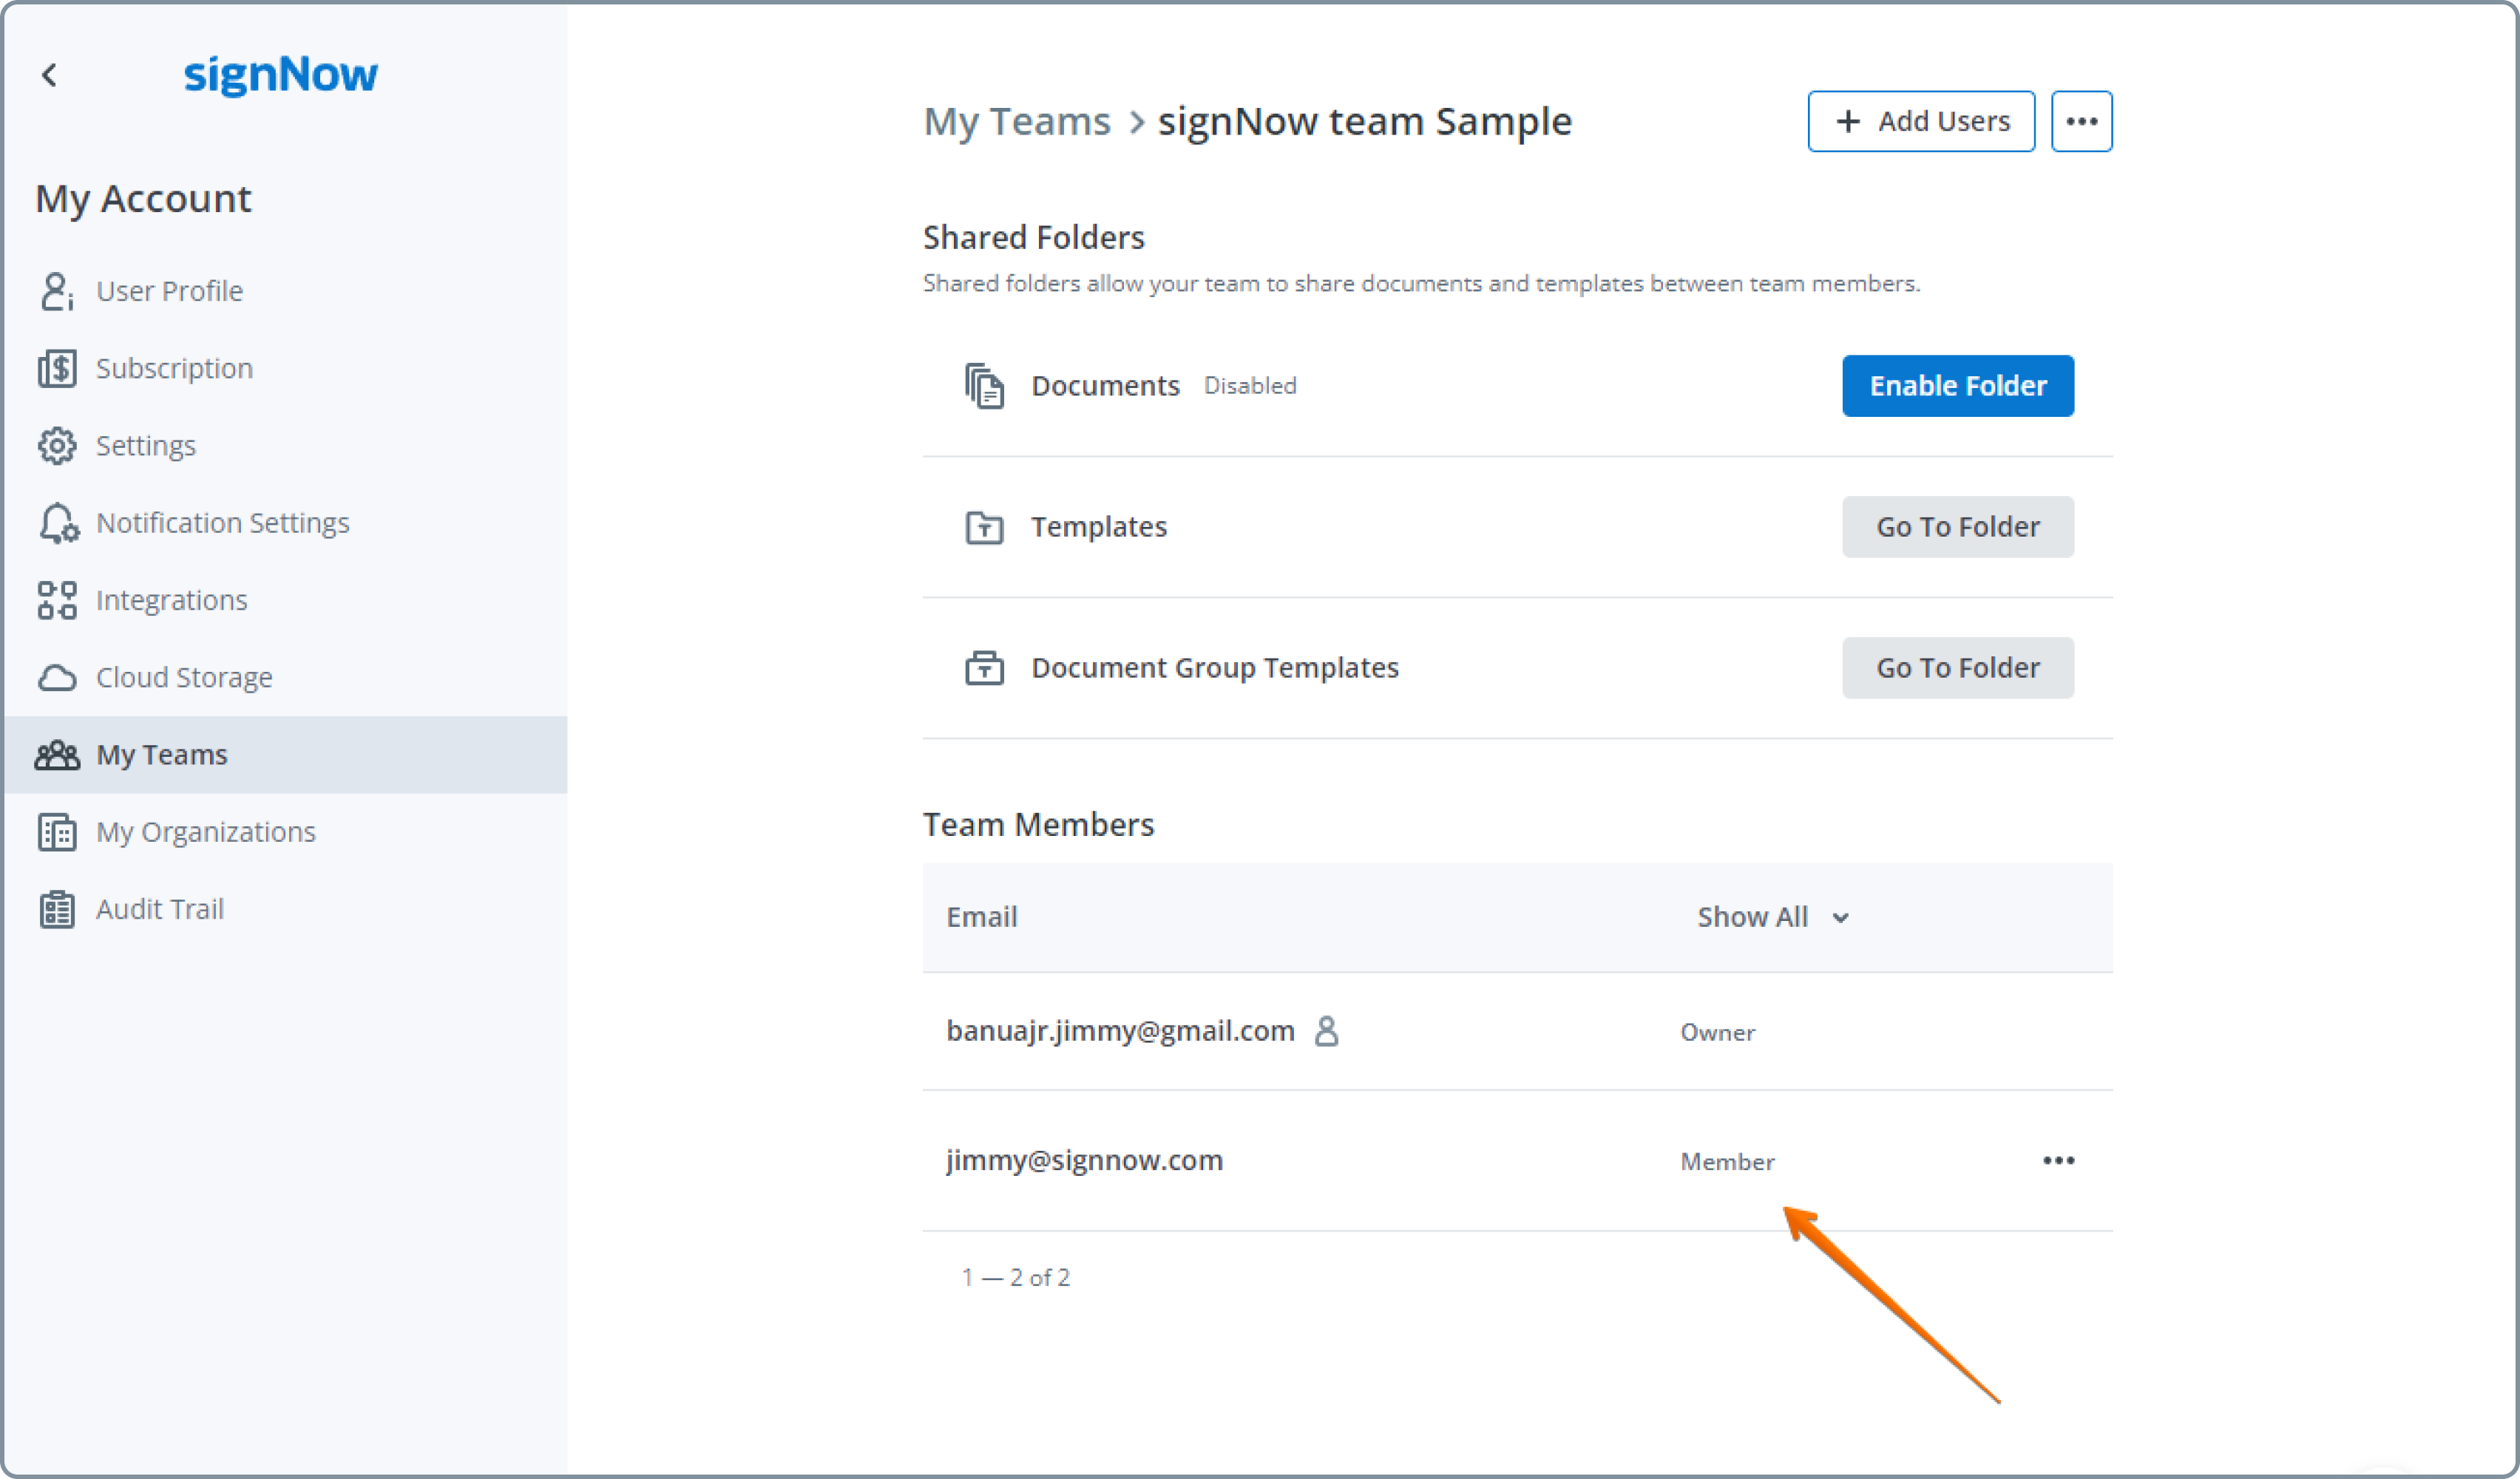Open the three-dot menu for jimmy@signnow.com

(2059, 1160)
